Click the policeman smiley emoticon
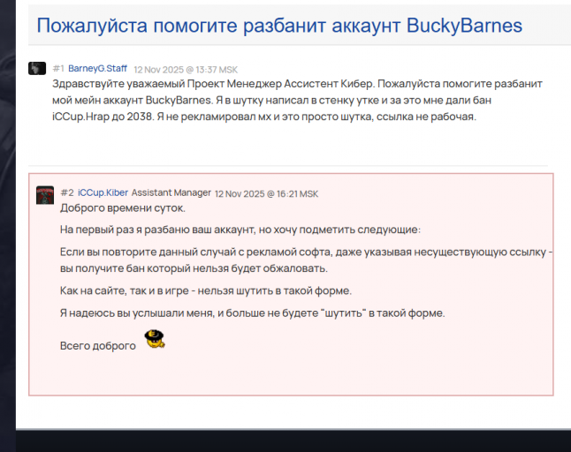The image size is (571, 452). click(155, 339)
